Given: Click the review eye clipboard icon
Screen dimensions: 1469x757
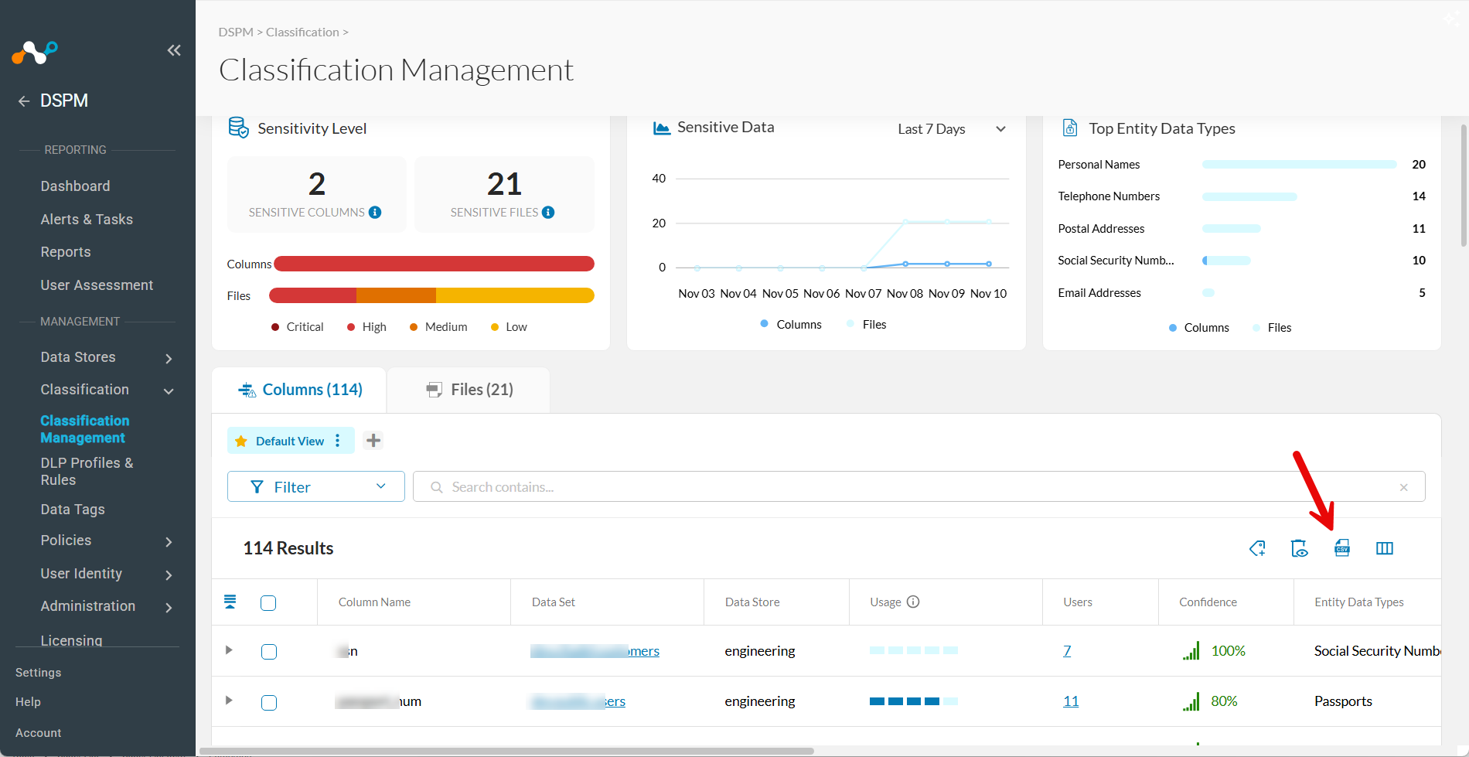Looking at the screenshot, I should point(1300,548).
